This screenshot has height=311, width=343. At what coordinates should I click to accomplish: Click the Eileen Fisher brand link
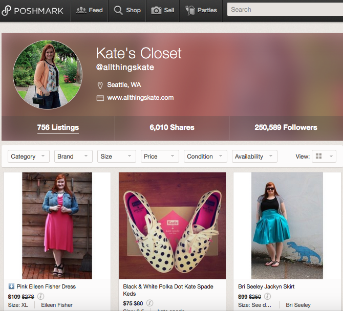pos(57,305)
